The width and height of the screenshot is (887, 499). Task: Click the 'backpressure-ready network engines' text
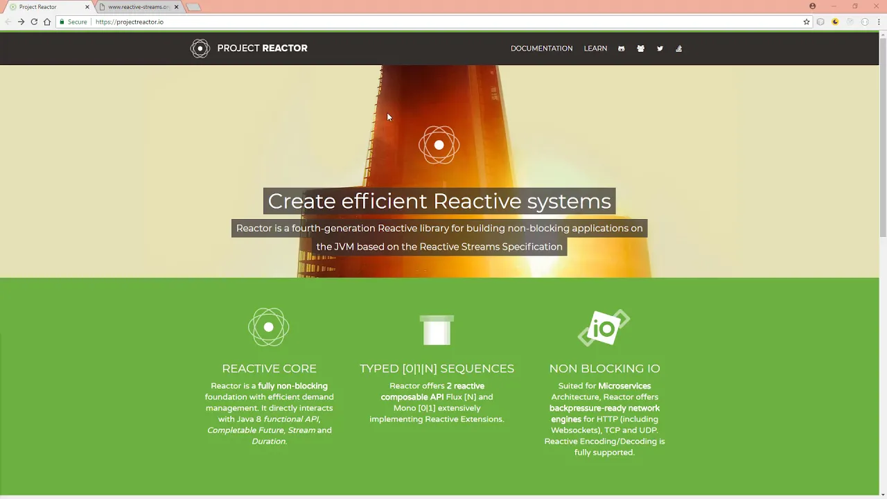pos(604,414)
